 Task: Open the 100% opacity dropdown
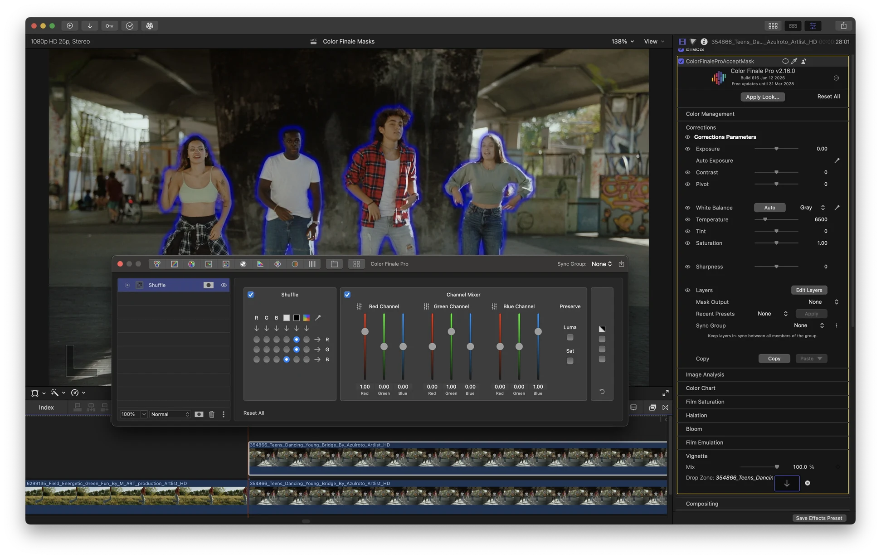click(133, 414)
